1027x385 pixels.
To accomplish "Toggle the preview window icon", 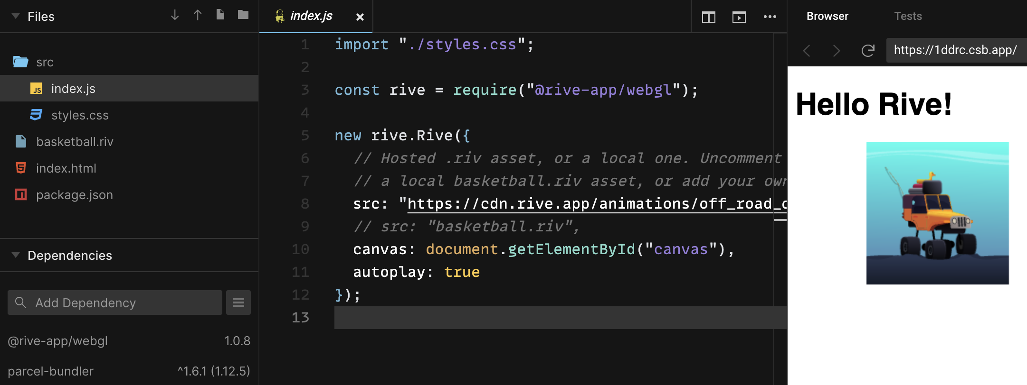I will coord(739,17).
